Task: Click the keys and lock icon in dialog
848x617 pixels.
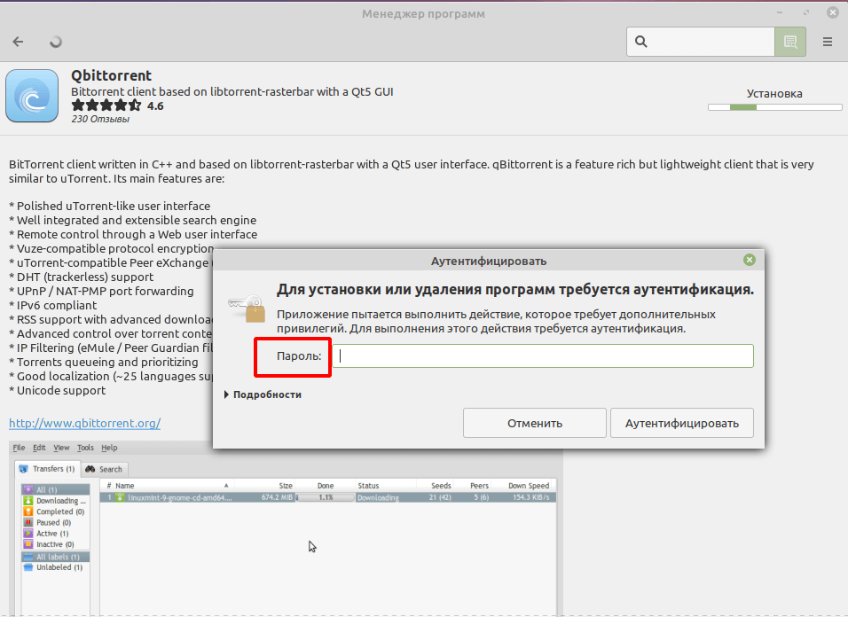Action: tap(247, 308)
